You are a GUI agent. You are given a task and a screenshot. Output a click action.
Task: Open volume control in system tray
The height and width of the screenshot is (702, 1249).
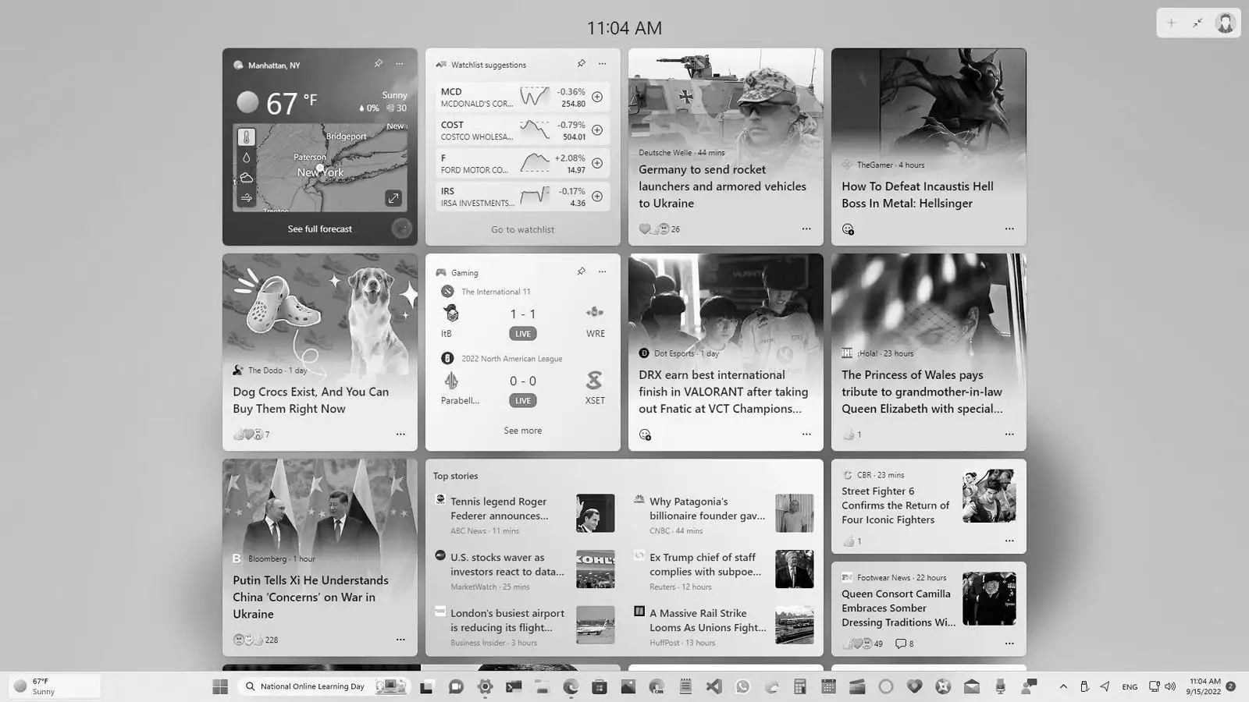1169,686
